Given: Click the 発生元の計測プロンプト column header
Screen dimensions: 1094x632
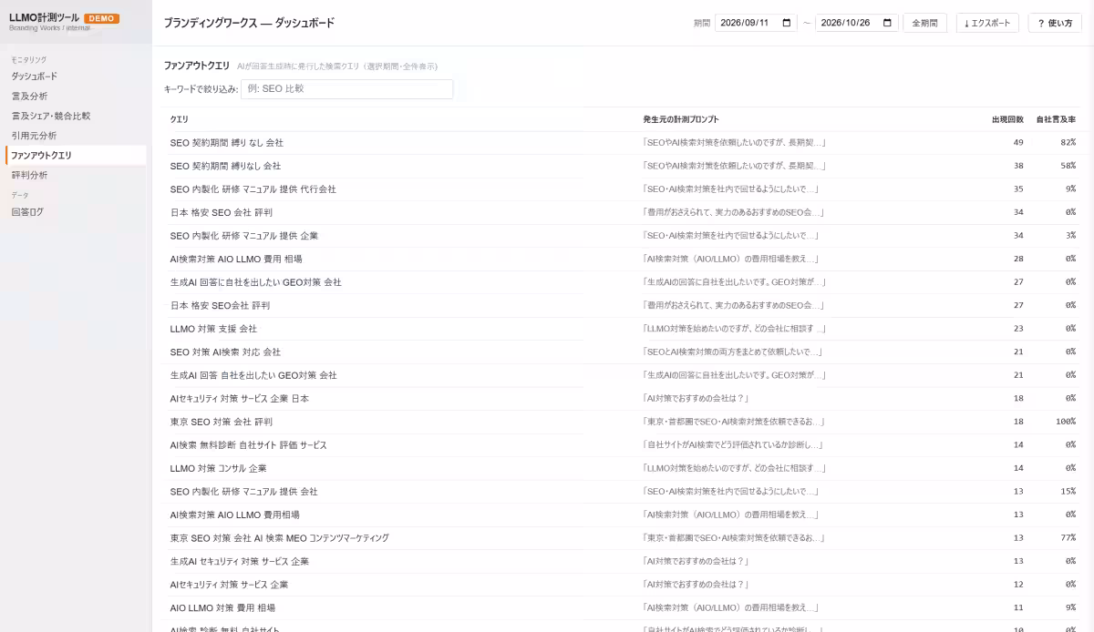Looking at the screenshot, I should point(680,119).
